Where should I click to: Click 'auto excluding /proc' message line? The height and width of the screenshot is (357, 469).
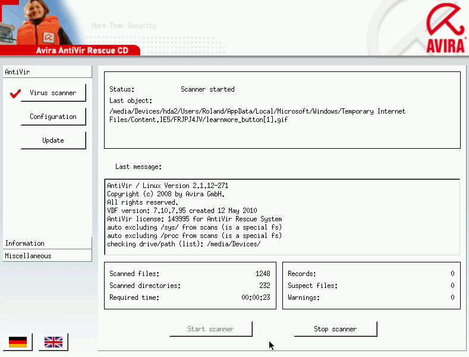click(194, 236)
